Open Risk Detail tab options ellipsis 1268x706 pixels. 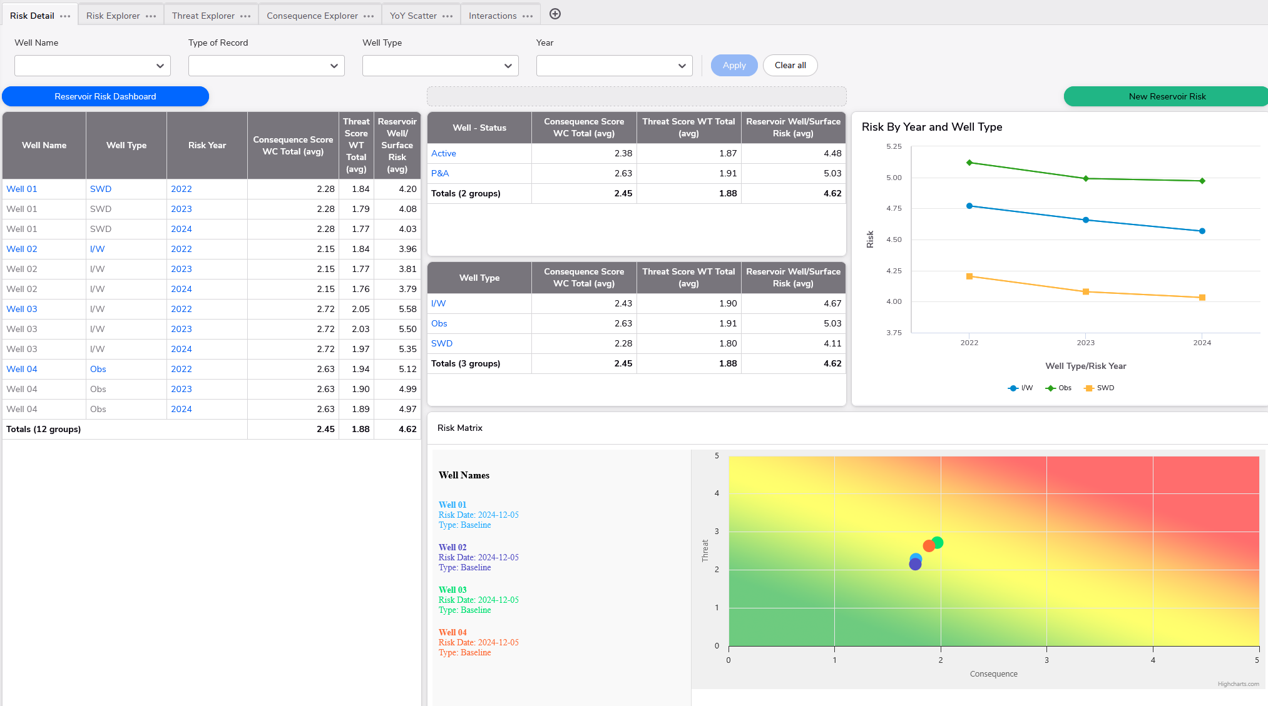coord(65,16)
